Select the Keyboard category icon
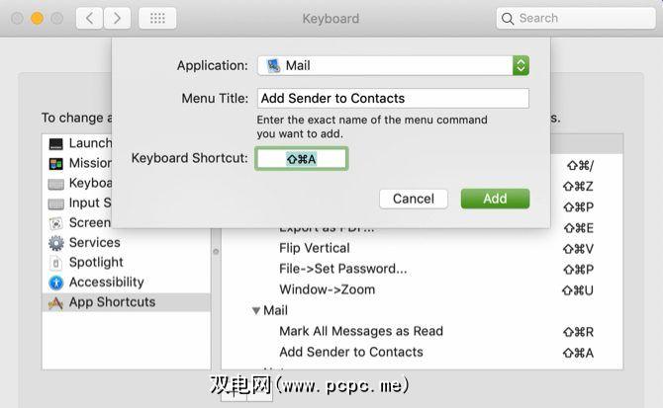 55,184
